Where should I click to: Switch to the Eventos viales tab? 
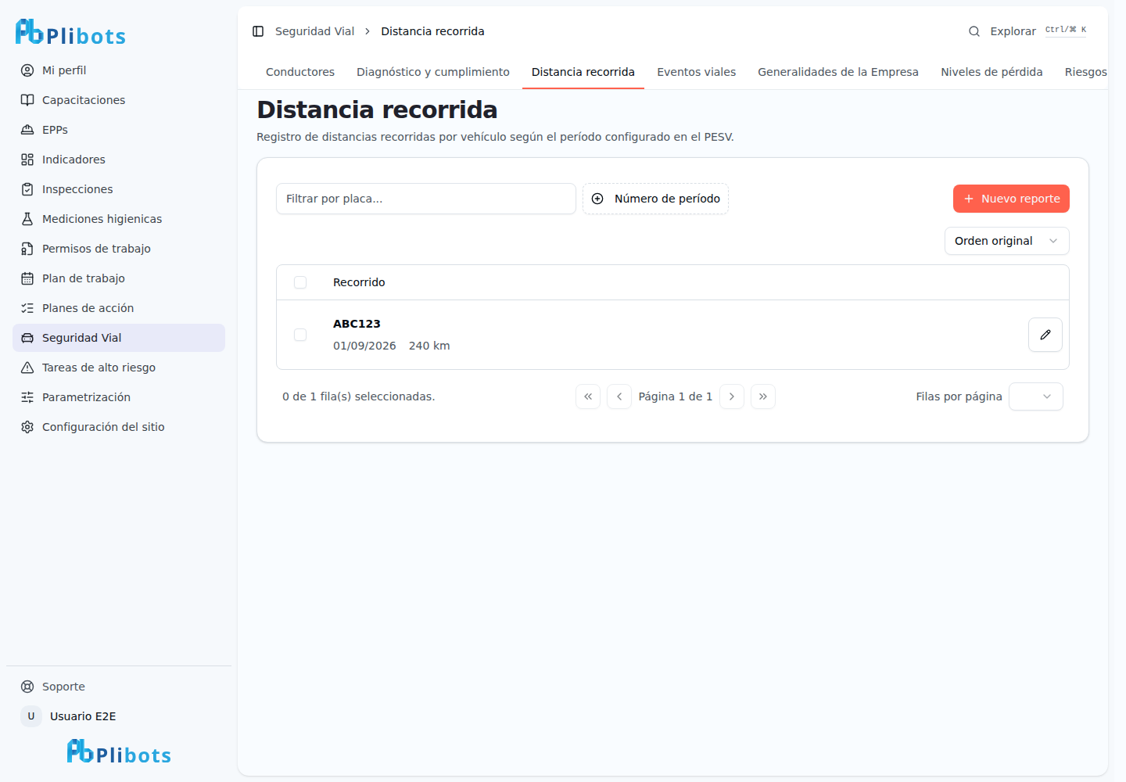click(x=696, y=72)
